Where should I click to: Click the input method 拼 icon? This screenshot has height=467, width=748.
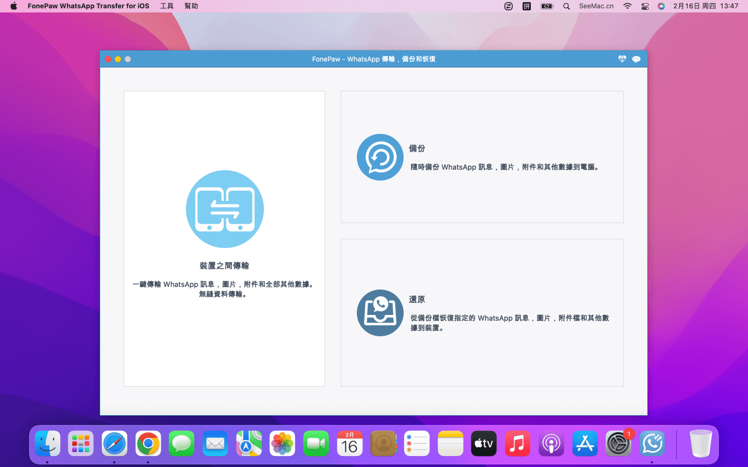tap(527, 6)
